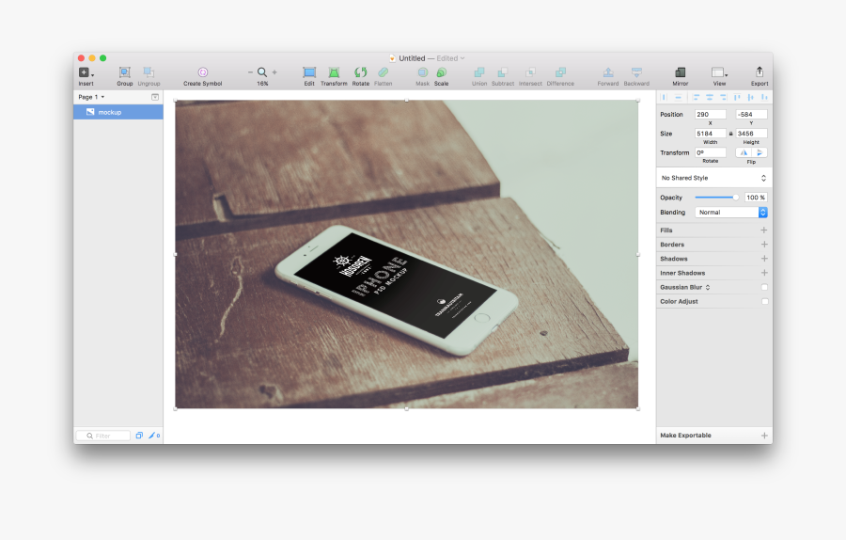Select the Transform tool
This screenshot has height=540, width=846.
tap(334, 72)
